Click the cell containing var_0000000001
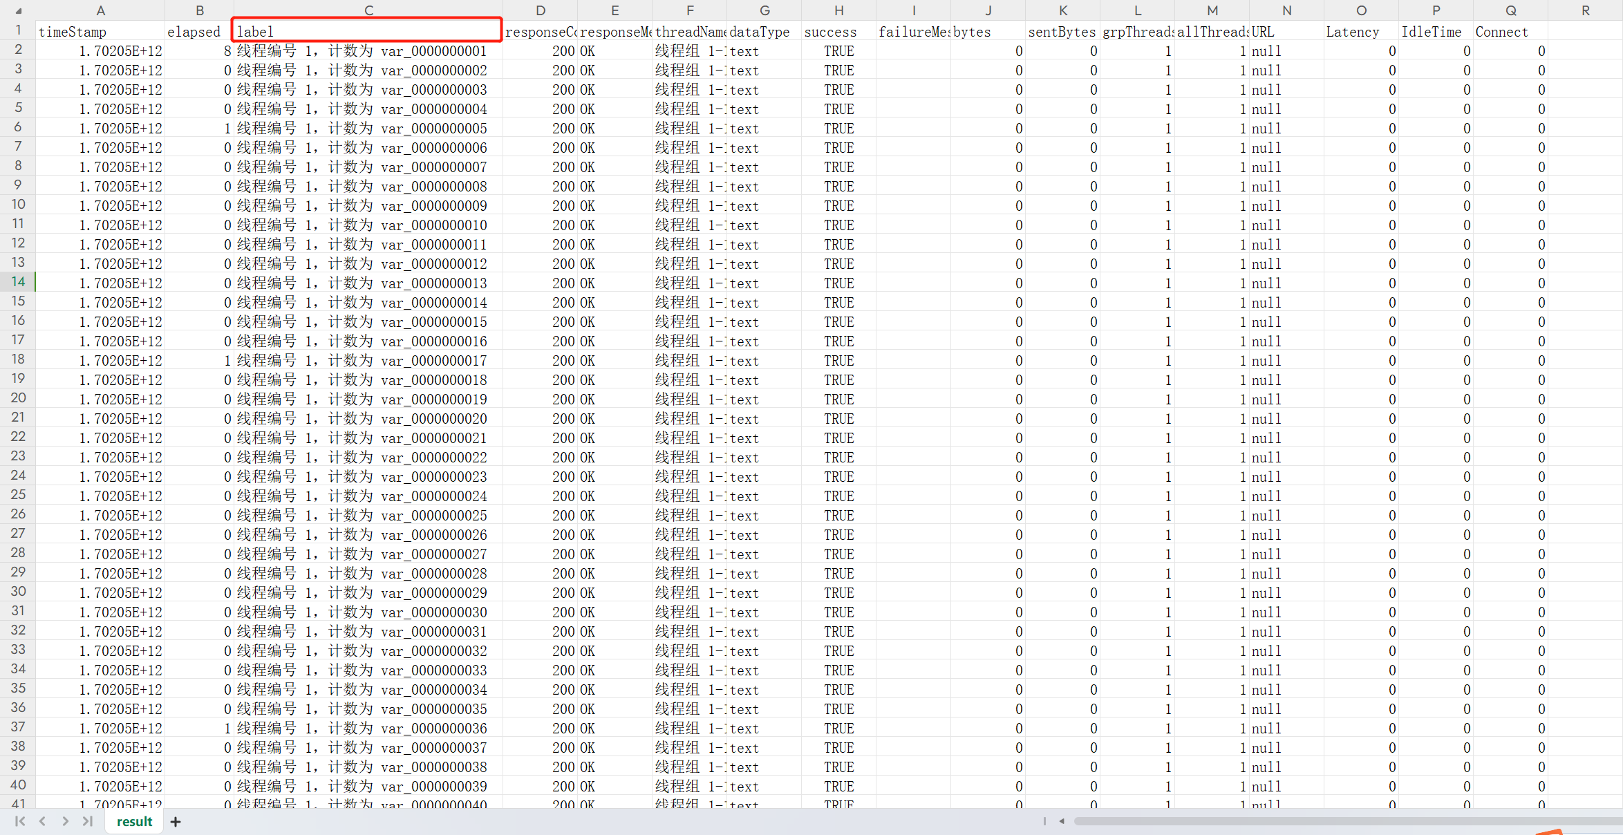The width and height of the screenshot is (1623, 835). [367, 51]
